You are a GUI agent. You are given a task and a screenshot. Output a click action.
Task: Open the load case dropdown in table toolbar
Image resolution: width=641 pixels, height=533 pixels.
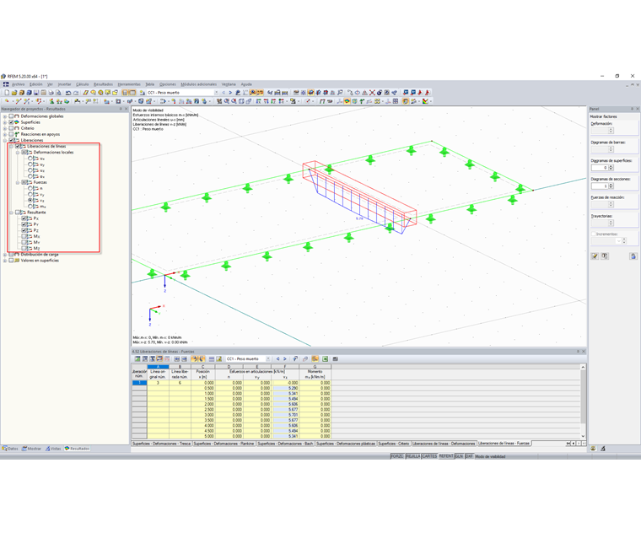pos(268,359)
